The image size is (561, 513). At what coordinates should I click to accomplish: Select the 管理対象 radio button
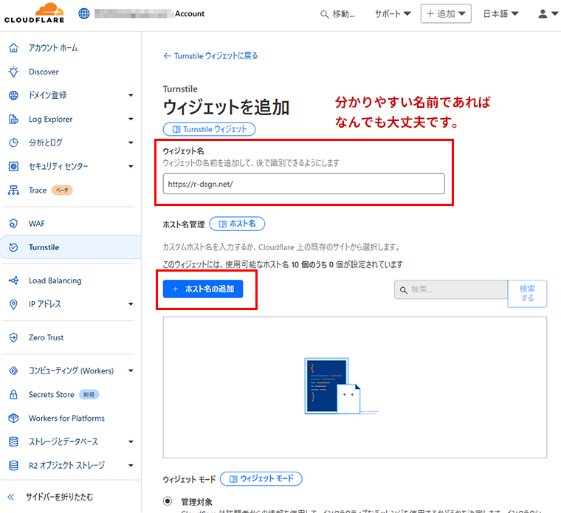point(168,501)
